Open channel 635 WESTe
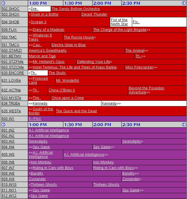Viewport: 187px width, 199px height. [x=11, y=111]
